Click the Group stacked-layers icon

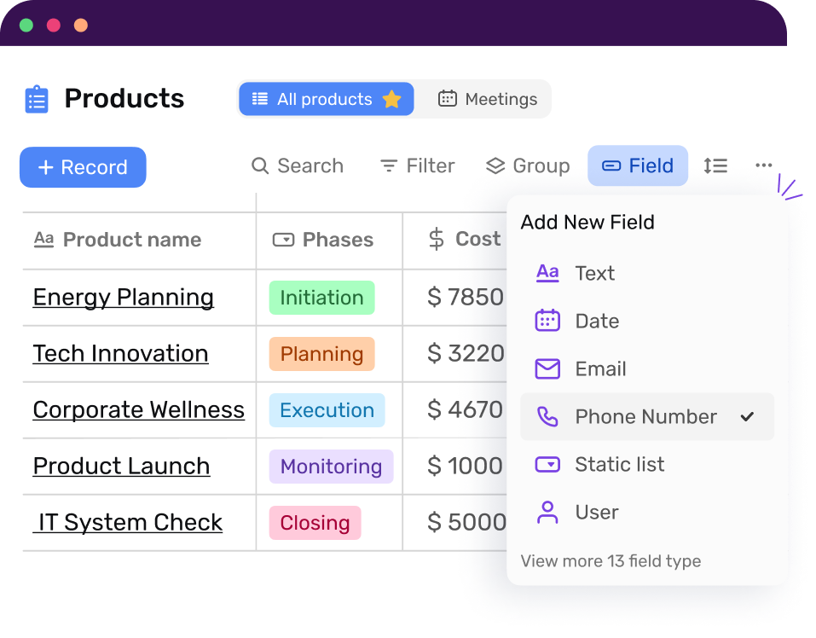[496, 165]
